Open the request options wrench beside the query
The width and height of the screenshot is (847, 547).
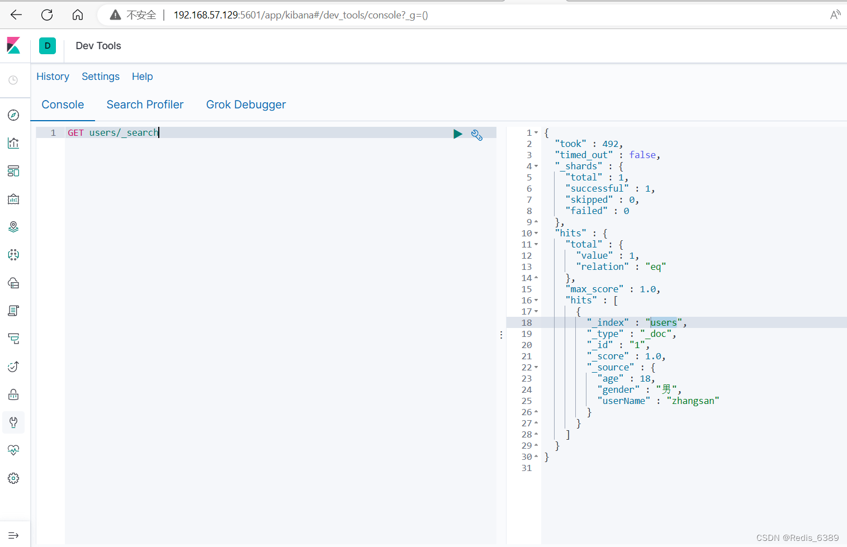pyautogui.click(x=476, y=135)
